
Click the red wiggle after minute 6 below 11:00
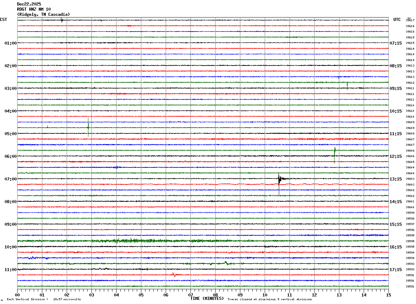174,274
